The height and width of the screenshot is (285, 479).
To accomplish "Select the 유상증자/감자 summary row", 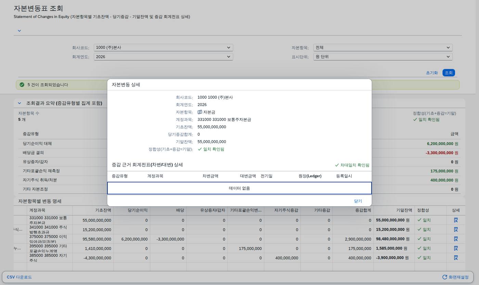I will 239,162.
